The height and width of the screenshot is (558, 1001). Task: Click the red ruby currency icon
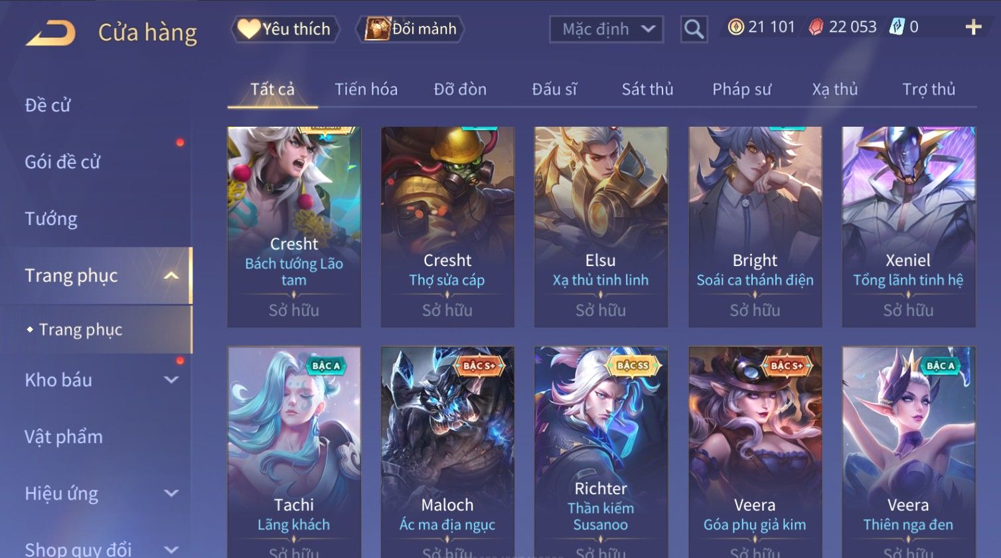pos(816,27)
